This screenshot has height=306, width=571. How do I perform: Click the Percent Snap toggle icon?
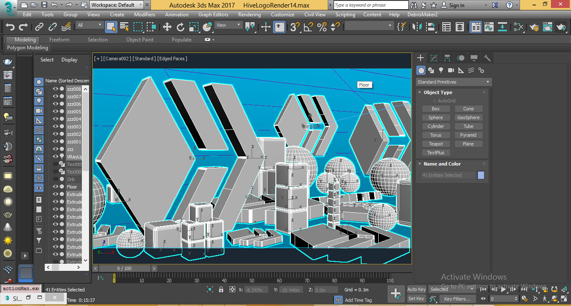point(322,27)
